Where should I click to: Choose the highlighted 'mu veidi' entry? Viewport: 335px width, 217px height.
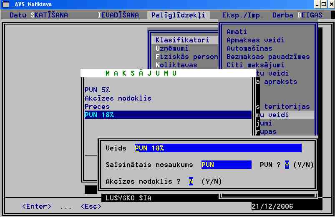click(x=285, y=115)
